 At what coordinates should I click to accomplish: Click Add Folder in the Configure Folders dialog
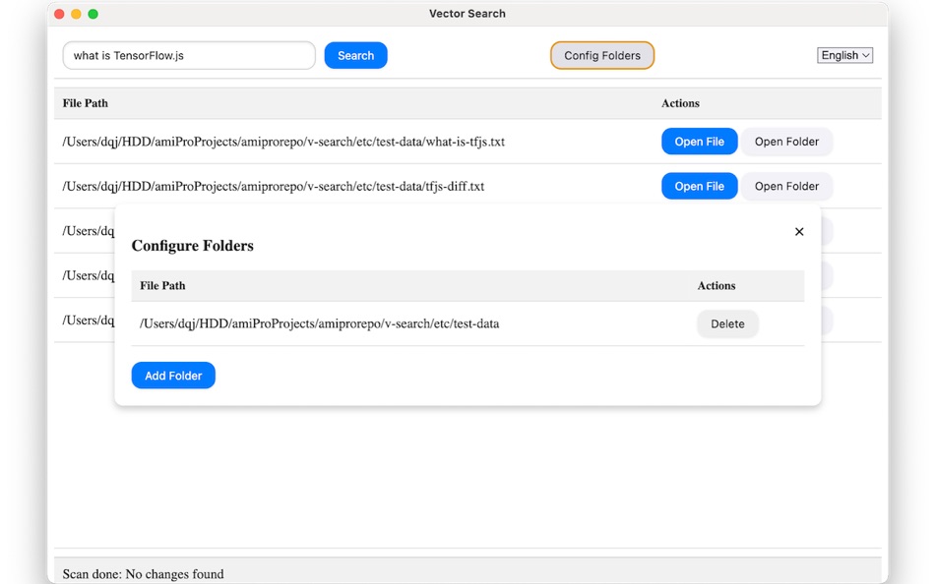click(173, 375)
